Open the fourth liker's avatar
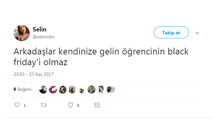Image resolution: width=213 pixels, height=137 pixels. click(72, 90)
